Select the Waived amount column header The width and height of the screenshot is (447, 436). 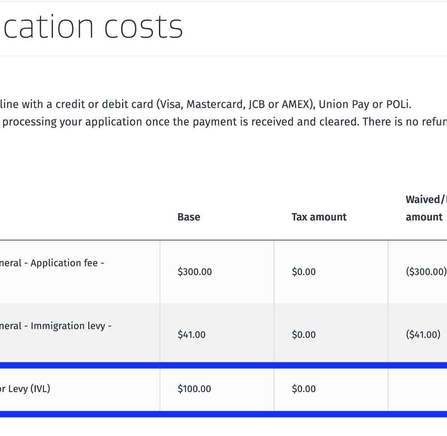(x=424, y=208)
